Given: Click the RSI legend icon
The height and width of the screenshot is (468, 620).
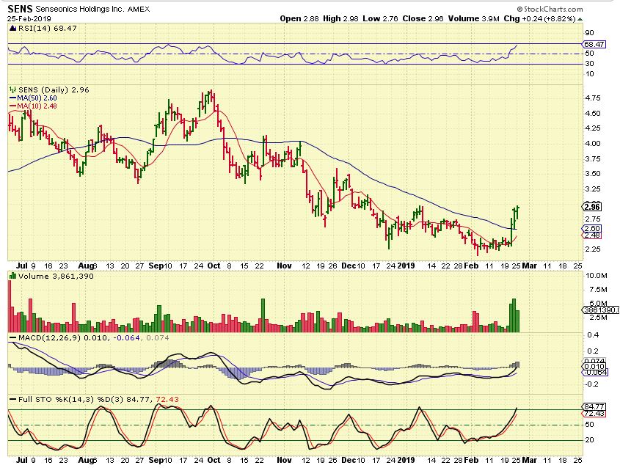Looking at the screenshot, I should [12, 29].
